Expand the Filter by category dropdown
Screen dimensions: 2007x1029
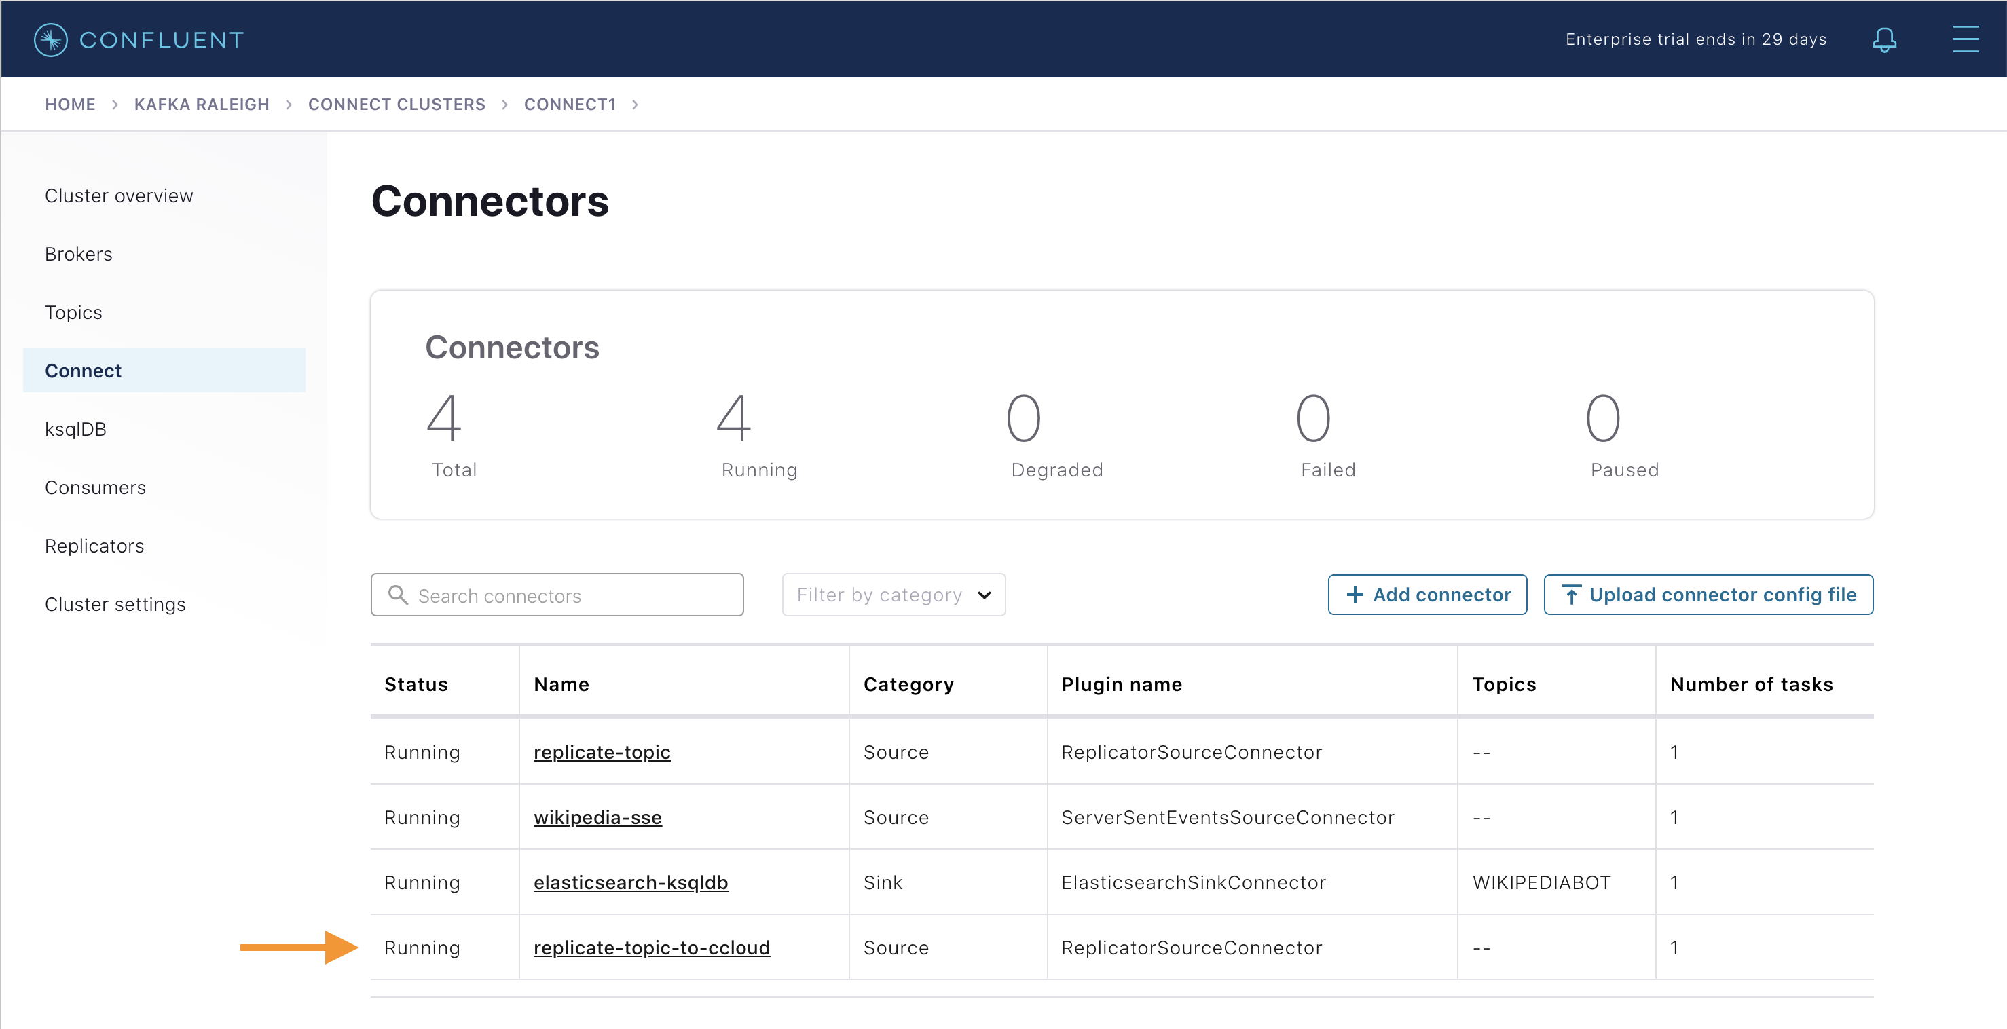pyautogui.click(x=893, y=595)
